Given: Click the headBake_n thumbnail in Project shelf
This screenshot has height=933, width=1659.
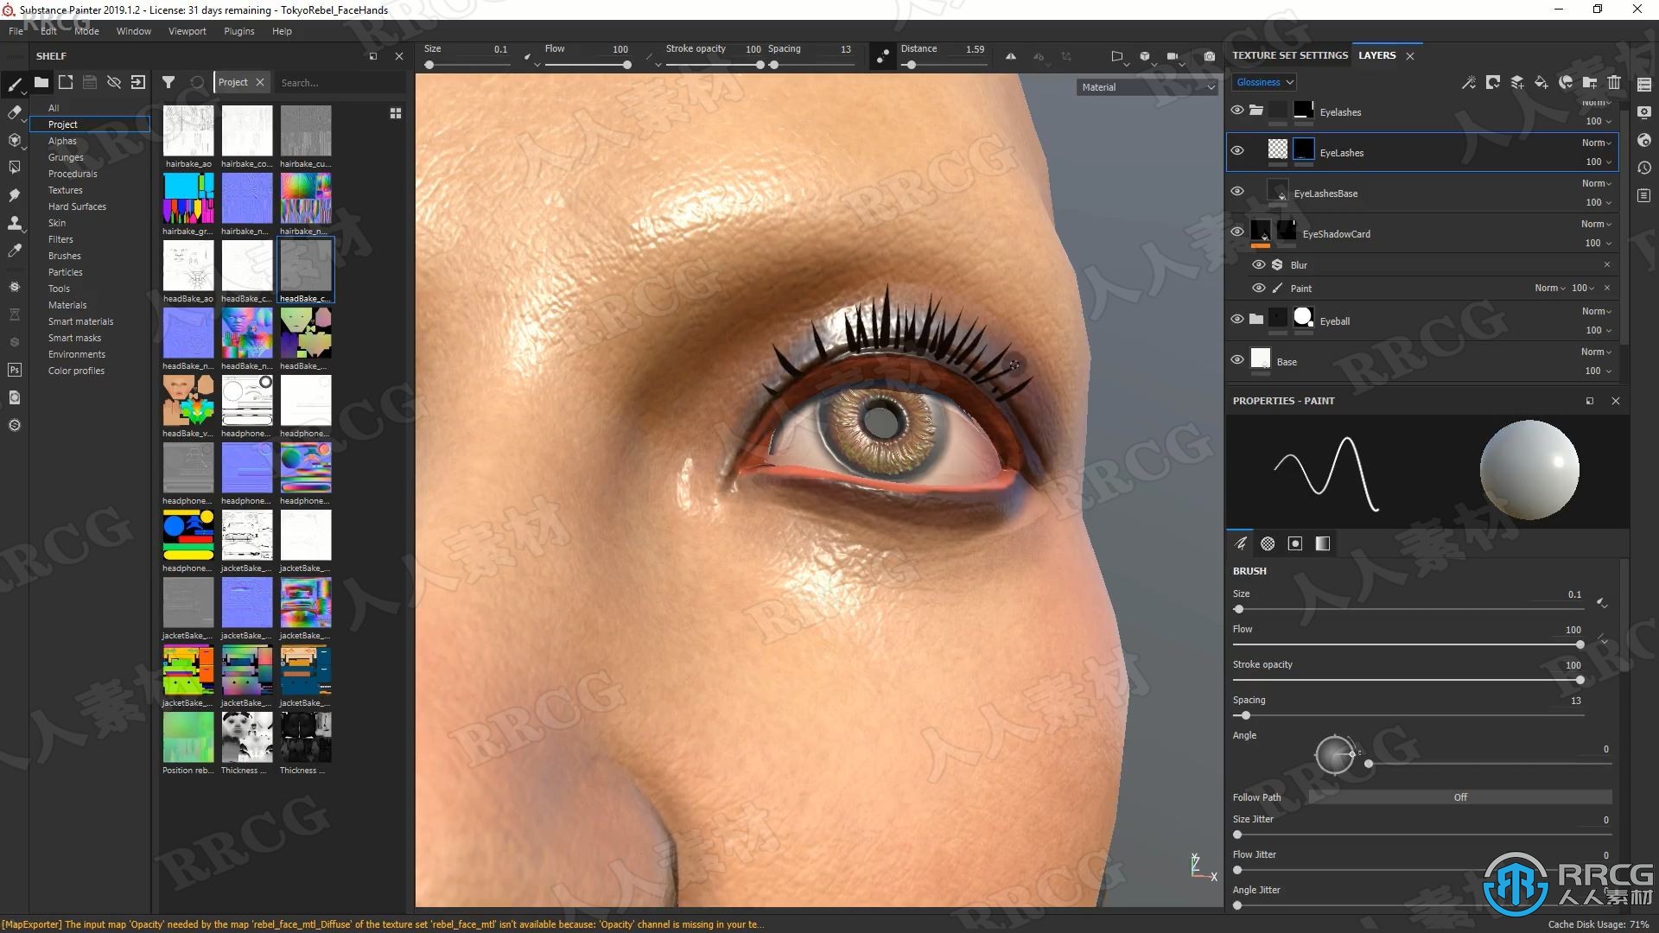Looking at the screenshot, I should pyautogui.click(x=188, y=336).
